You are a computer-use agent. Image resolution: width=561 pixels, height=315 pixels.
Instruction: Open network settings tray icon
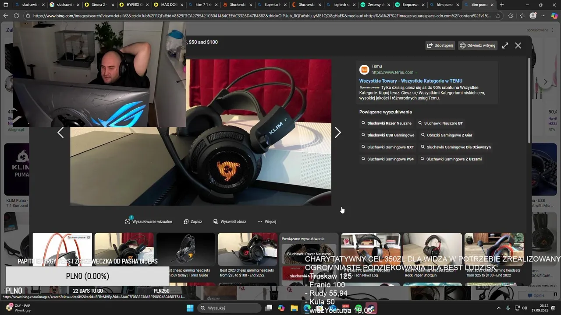(517, 308)
